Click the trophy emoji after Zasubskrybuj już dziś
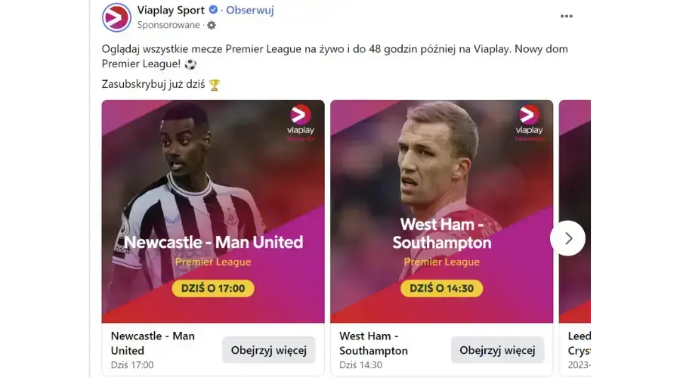 (215, 85)
